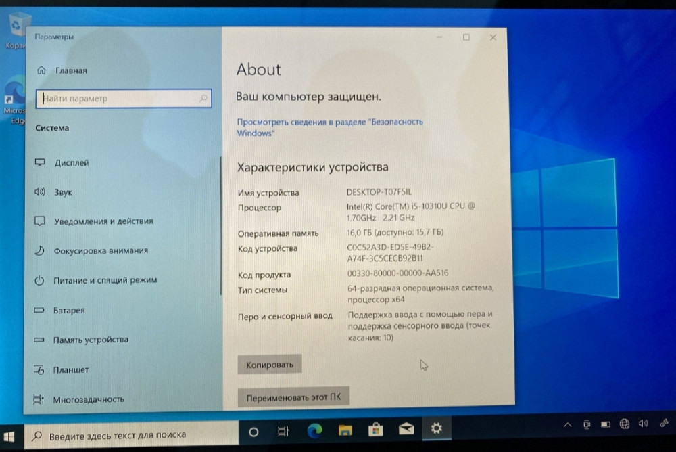The image size is (676, 452).
Task: Select the Battery (Батарея) icon in sidebar
Action: tap(39, 310)
